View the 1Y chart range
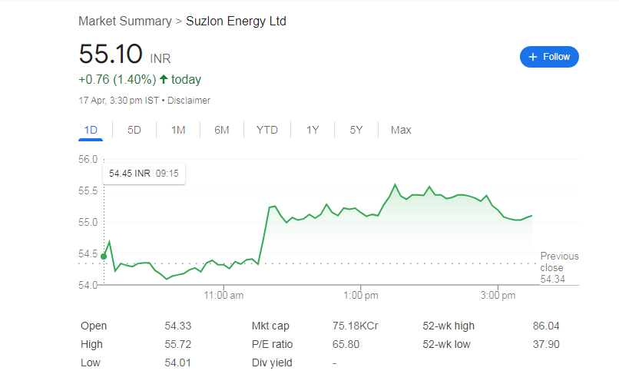The image size is (619, 384). coord(313,130)
